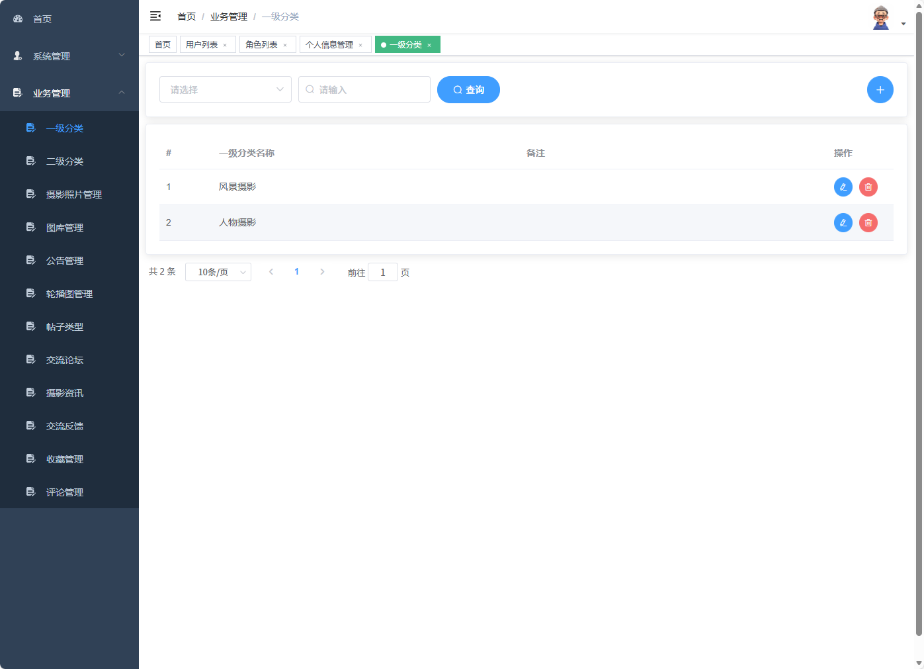Click the 图库管理 document icon in sidebar
The width and height of the screenshot is (924, 669).
30,227
